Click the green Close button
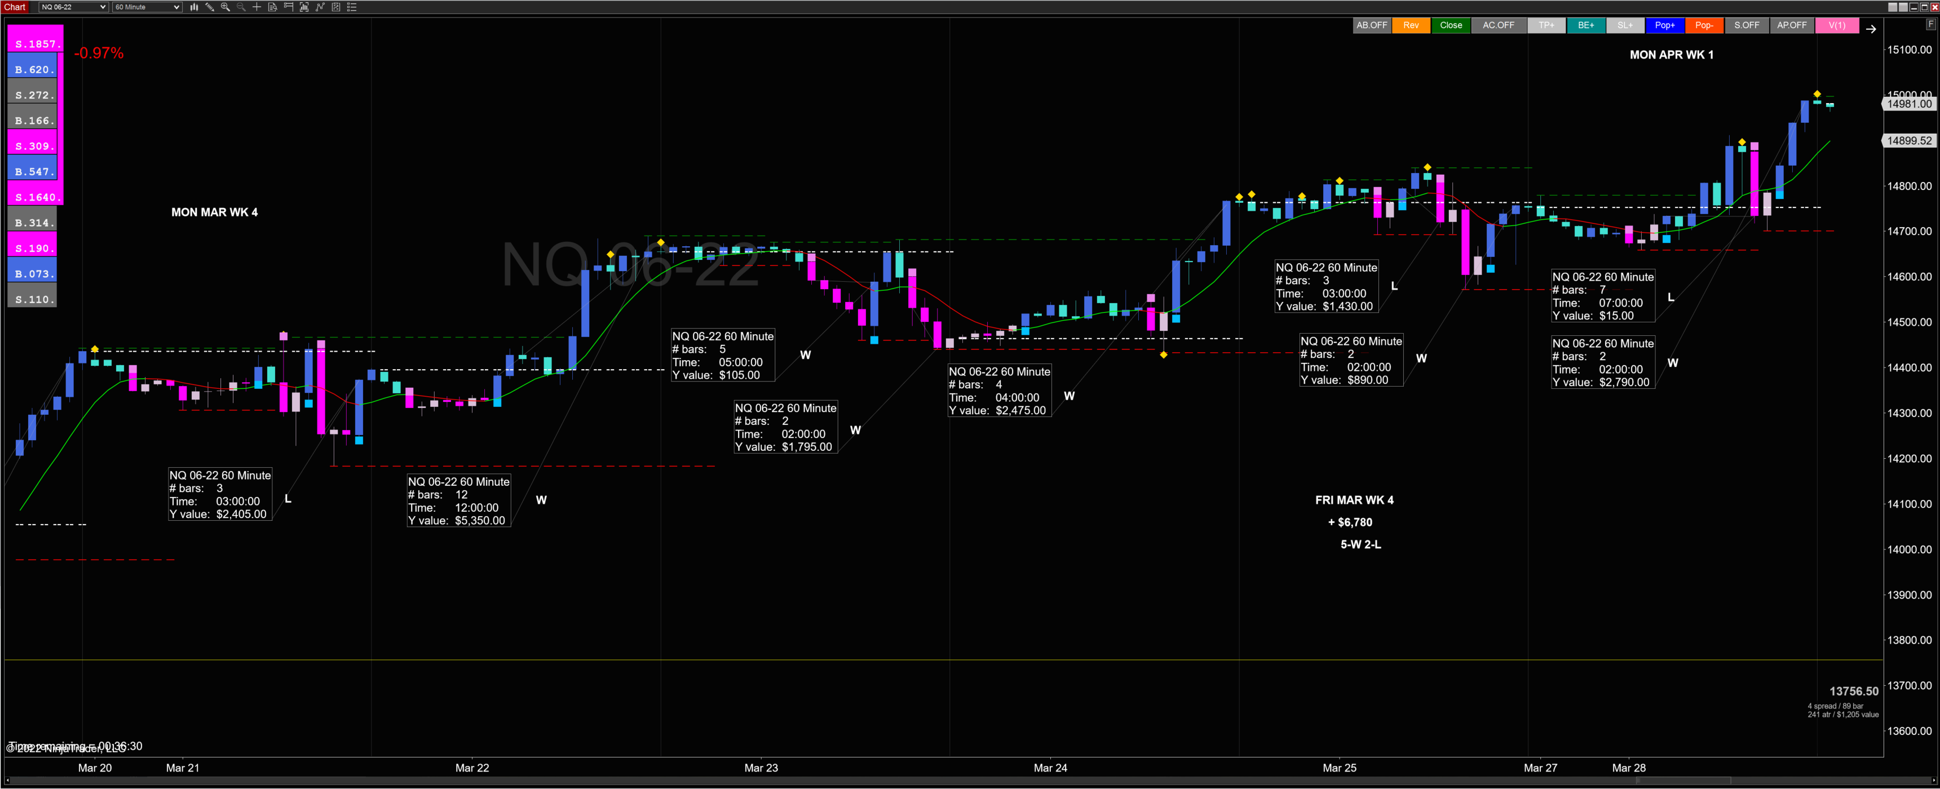This screenshot has height=789, width=1940. pos(1451,25)
